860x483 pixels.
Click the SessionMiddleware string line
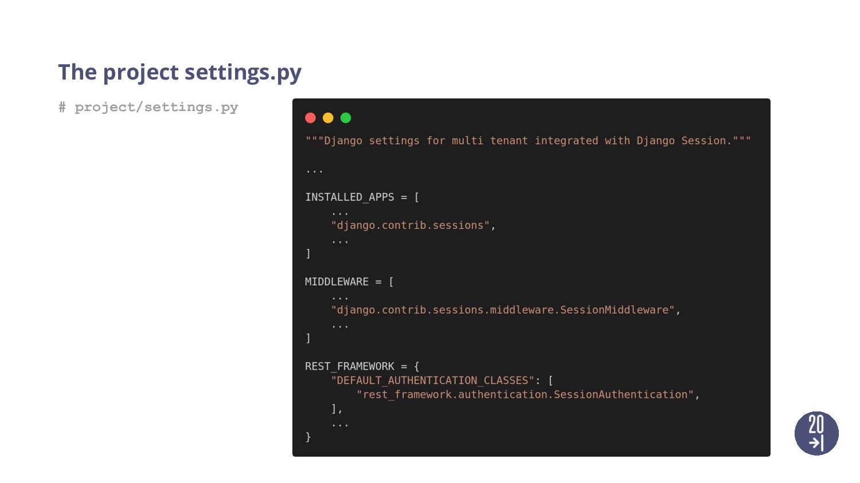point(506,310)
